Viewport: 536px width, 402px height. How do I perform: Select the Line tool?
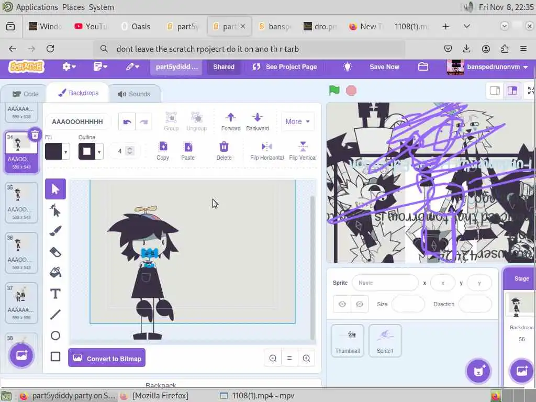point(55,315)
